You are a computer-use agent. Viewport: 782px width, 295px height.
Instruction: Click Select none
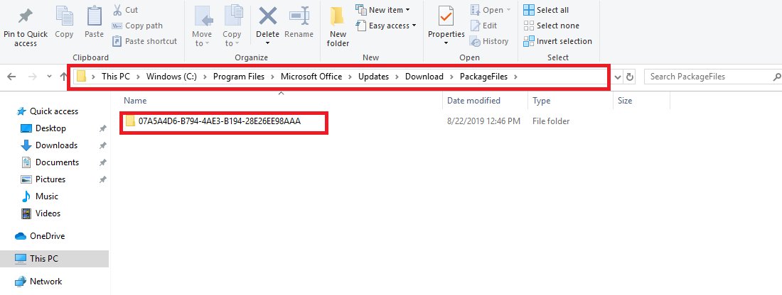click(x=551, y=26)
